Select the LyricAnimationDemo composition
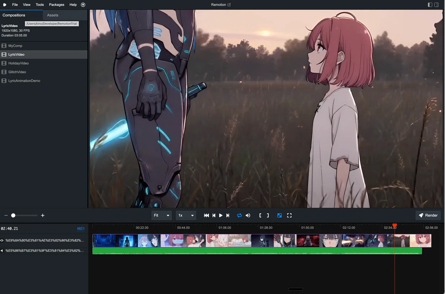The height and width of the screenshot is (294, 445). pyautogui.click(x=44, y=81)
